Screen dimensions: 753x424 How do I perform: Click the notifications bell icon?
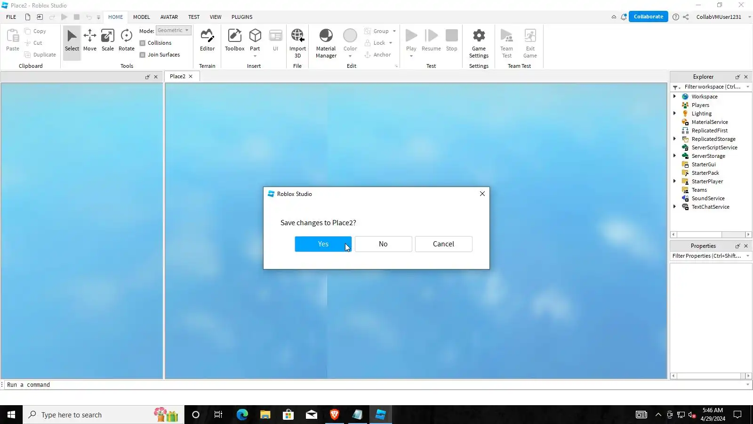click(x=624, y=17)
